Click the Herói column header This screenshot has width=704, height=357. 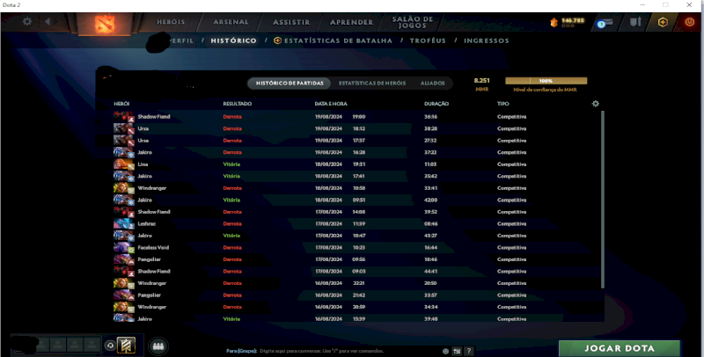[121, 104]
